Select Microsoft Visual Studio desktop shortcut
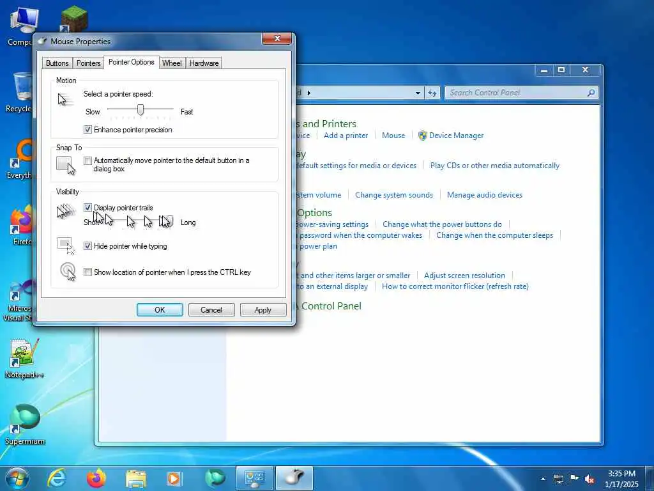 [19, 300]
